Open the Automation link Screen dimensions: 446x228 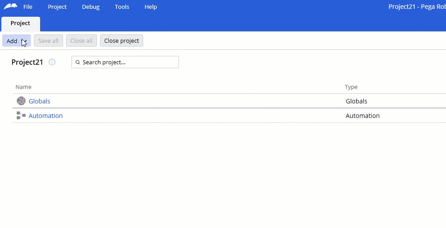[45, 116]
